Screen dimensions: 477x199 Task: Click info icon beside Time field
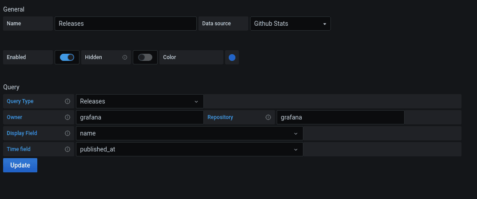[68, 149]
